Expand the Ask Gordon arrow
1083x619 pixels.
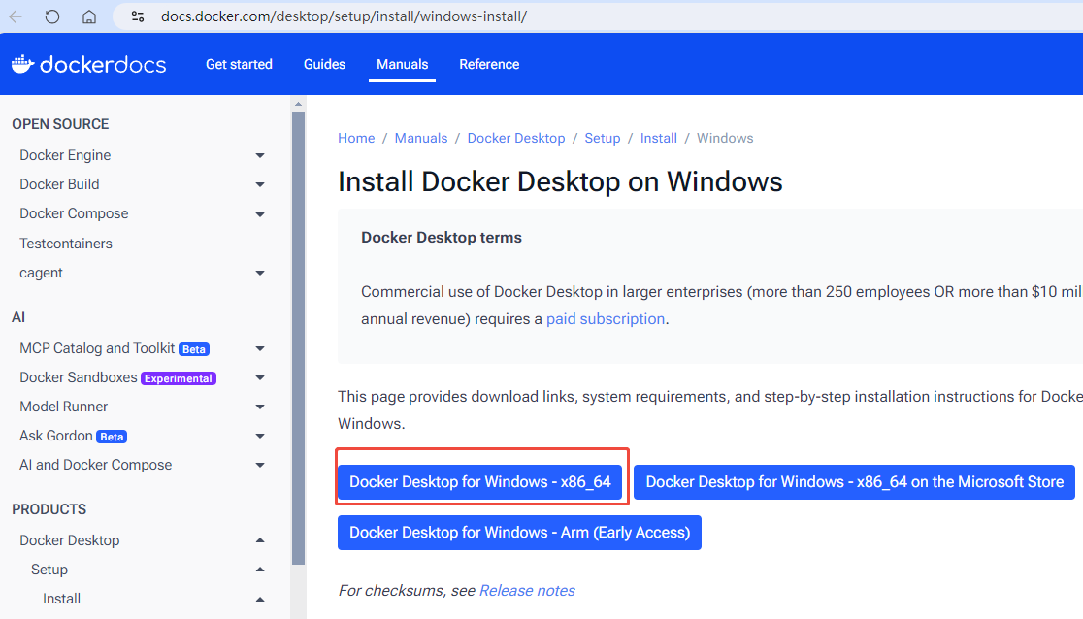(260, 436)
